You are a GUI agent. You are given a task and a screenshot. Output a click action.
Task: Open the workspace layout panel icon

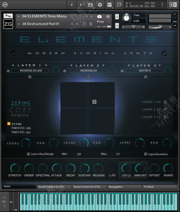click(109, 5)
